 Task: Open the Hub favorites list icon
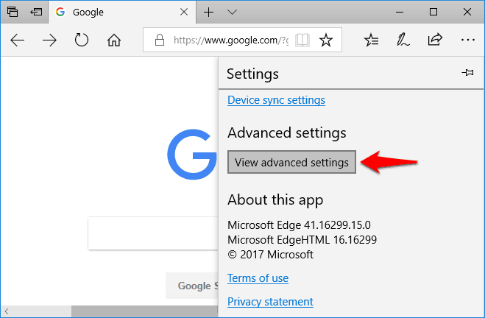pyautogui.click(x=371, y=40)
